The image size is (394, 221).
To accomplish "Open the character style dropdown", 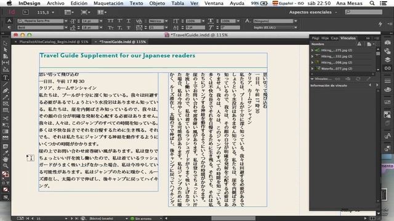I will (295, 21).
